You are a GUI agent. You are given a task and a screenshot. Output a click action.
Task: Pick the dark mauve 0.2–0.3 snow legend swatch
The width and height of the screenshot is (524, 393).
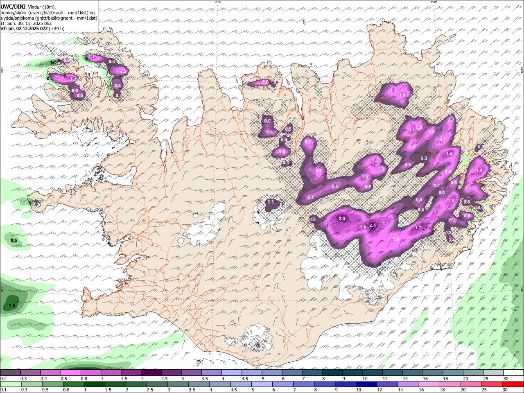(x=10, y=373)
